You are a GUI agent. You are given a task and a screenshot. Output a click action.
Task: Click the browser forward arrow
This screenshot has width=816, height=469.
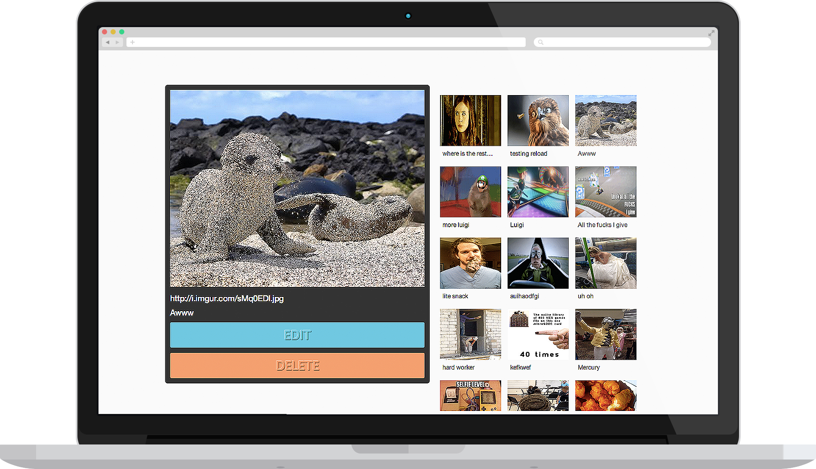117,42
